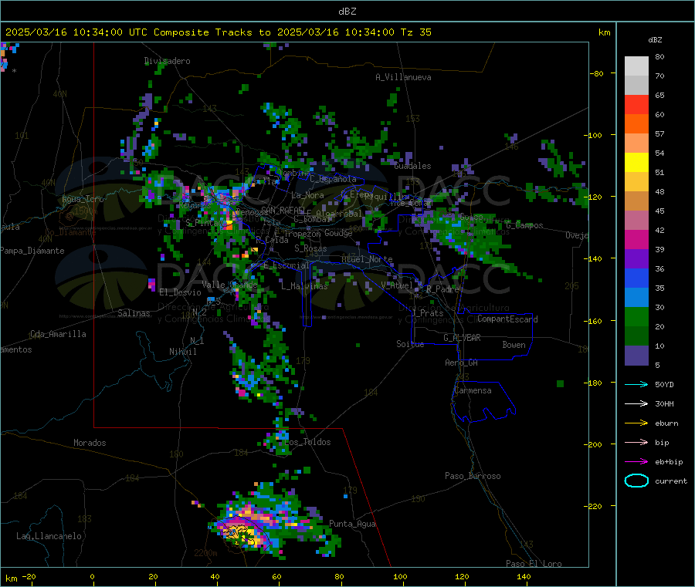Click the 'SAN_RAFAEL' map label
The image size is (695, 587).
tap(283, 210)
